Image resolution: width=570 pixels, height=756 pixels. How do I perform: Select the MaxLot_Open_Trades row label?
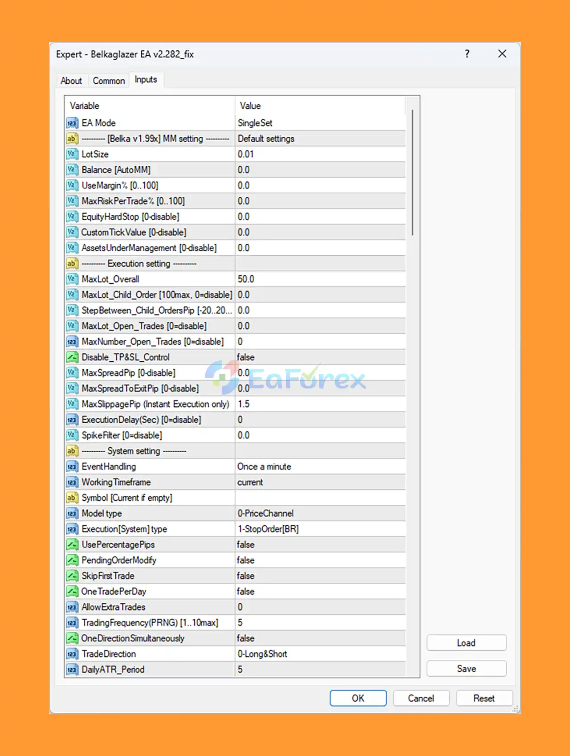144,326
